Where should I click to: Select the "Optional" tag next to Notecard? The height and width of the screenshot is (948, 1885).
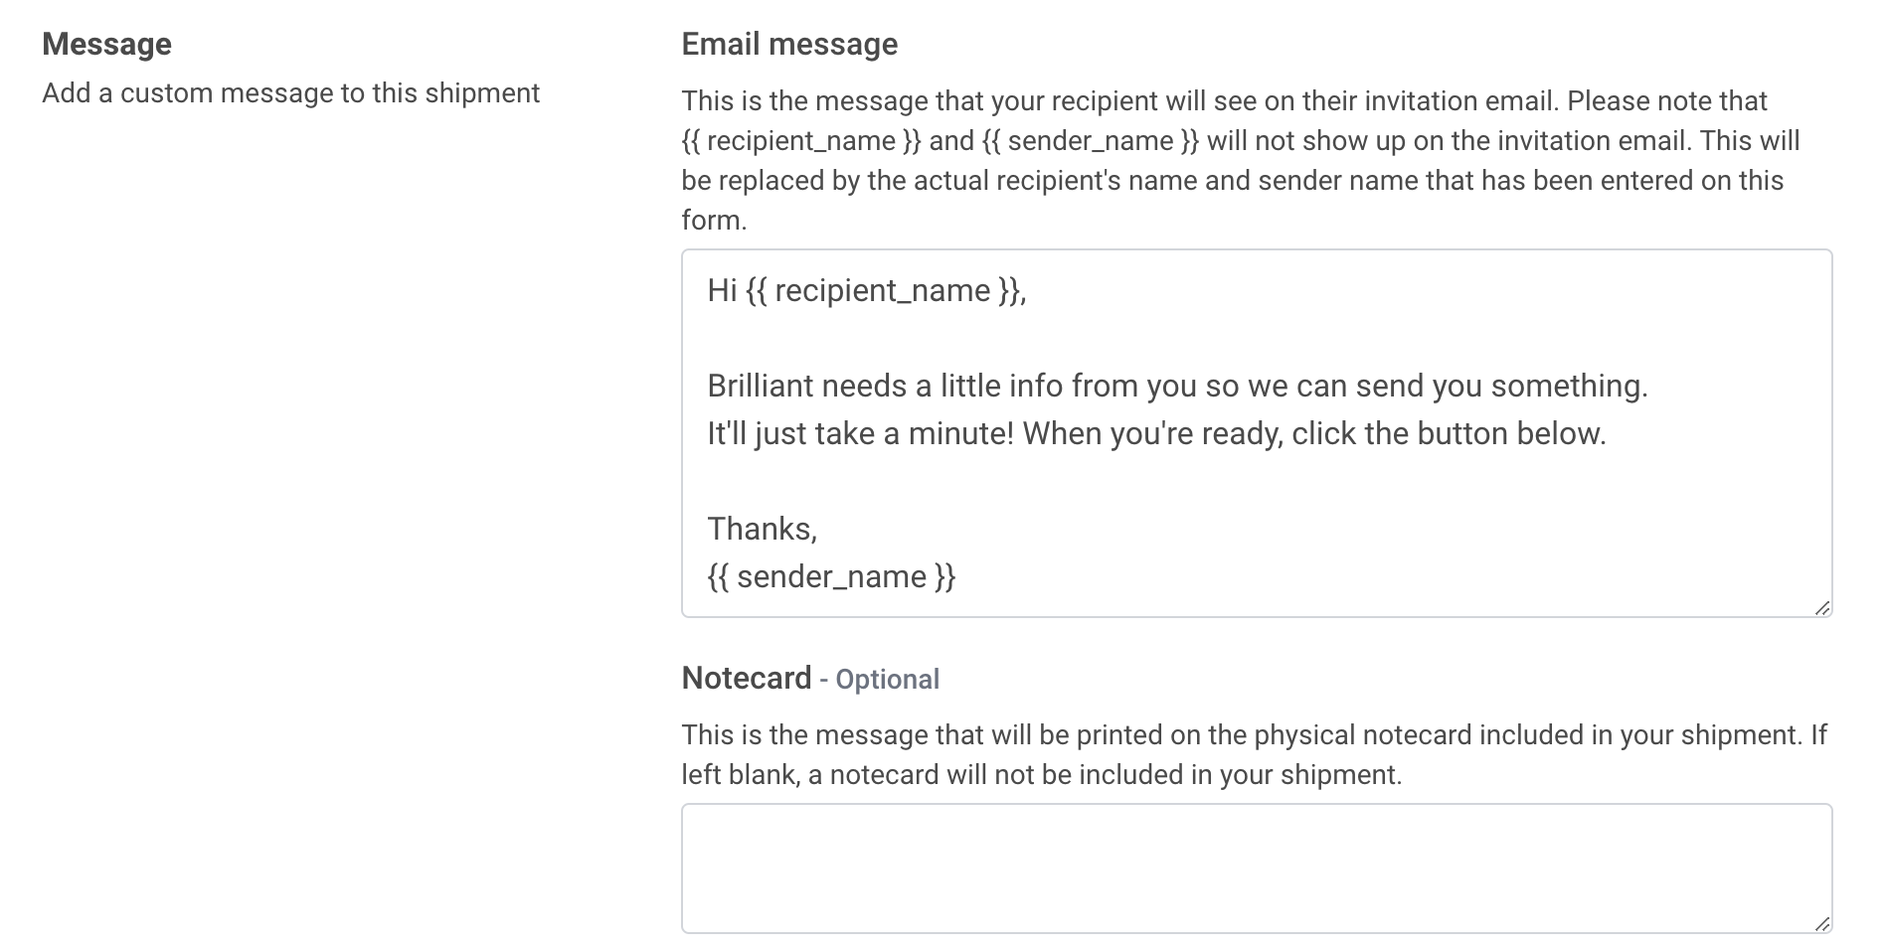tap(887, 680)
